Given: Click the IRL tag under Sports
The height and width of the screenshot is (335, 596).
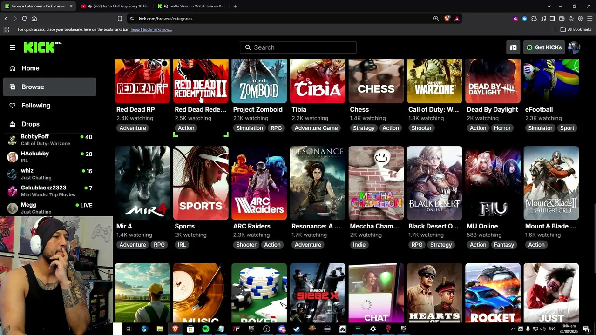Looking at the screenshot, I should tap(182, 245).
